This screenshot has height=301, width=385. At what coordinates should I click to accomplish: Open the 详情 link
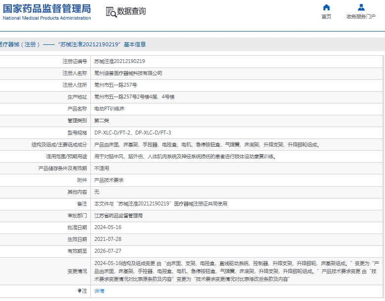(99, 291)
